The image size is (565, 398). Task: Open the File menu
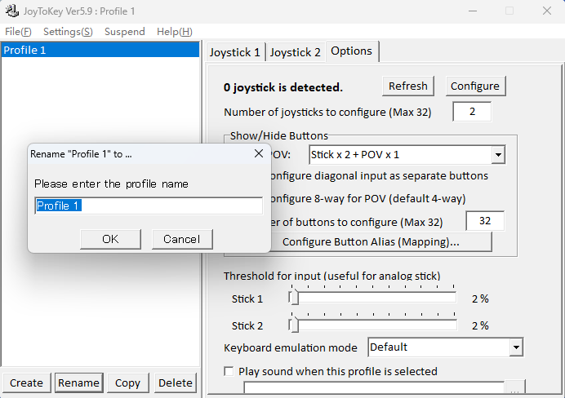[18, 31]
